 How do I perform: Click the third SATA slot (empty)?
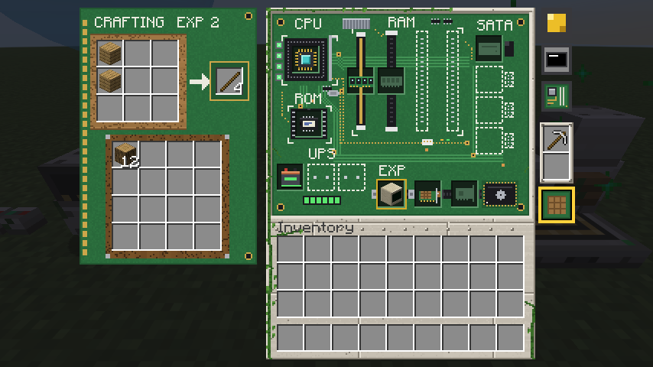[x=489, y=110]
